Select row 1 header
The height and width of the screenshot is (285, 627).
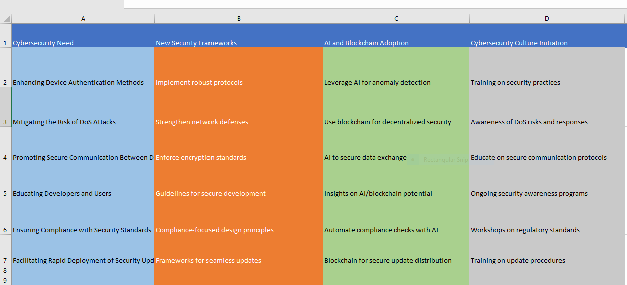(x=6, y=35)
